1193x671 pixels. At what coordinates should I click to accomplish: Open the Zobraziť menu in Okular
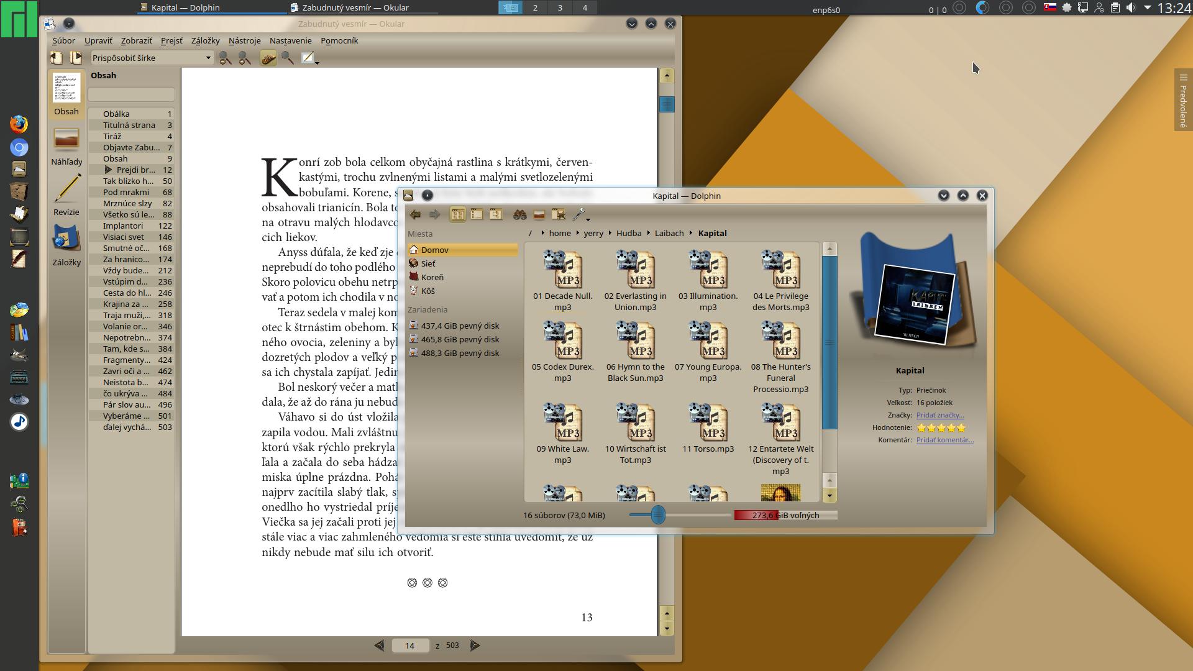tap(136, 40)
